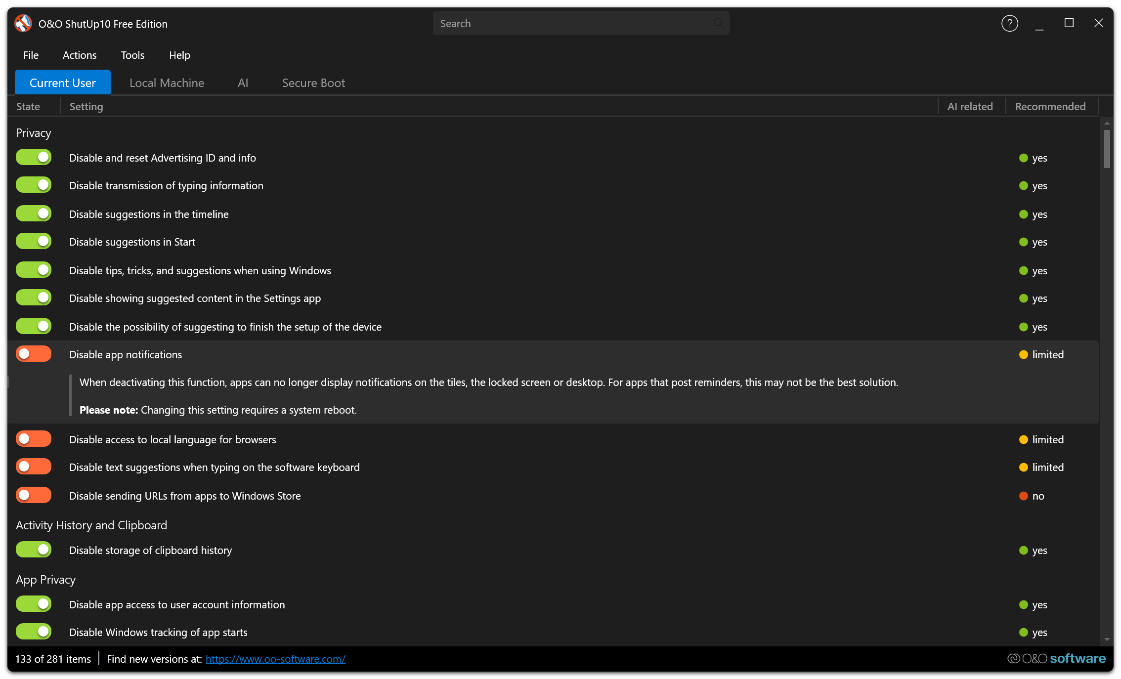Enable Disable app notifications switch
Screen dimensions: 1121x679
pos(34,354)
